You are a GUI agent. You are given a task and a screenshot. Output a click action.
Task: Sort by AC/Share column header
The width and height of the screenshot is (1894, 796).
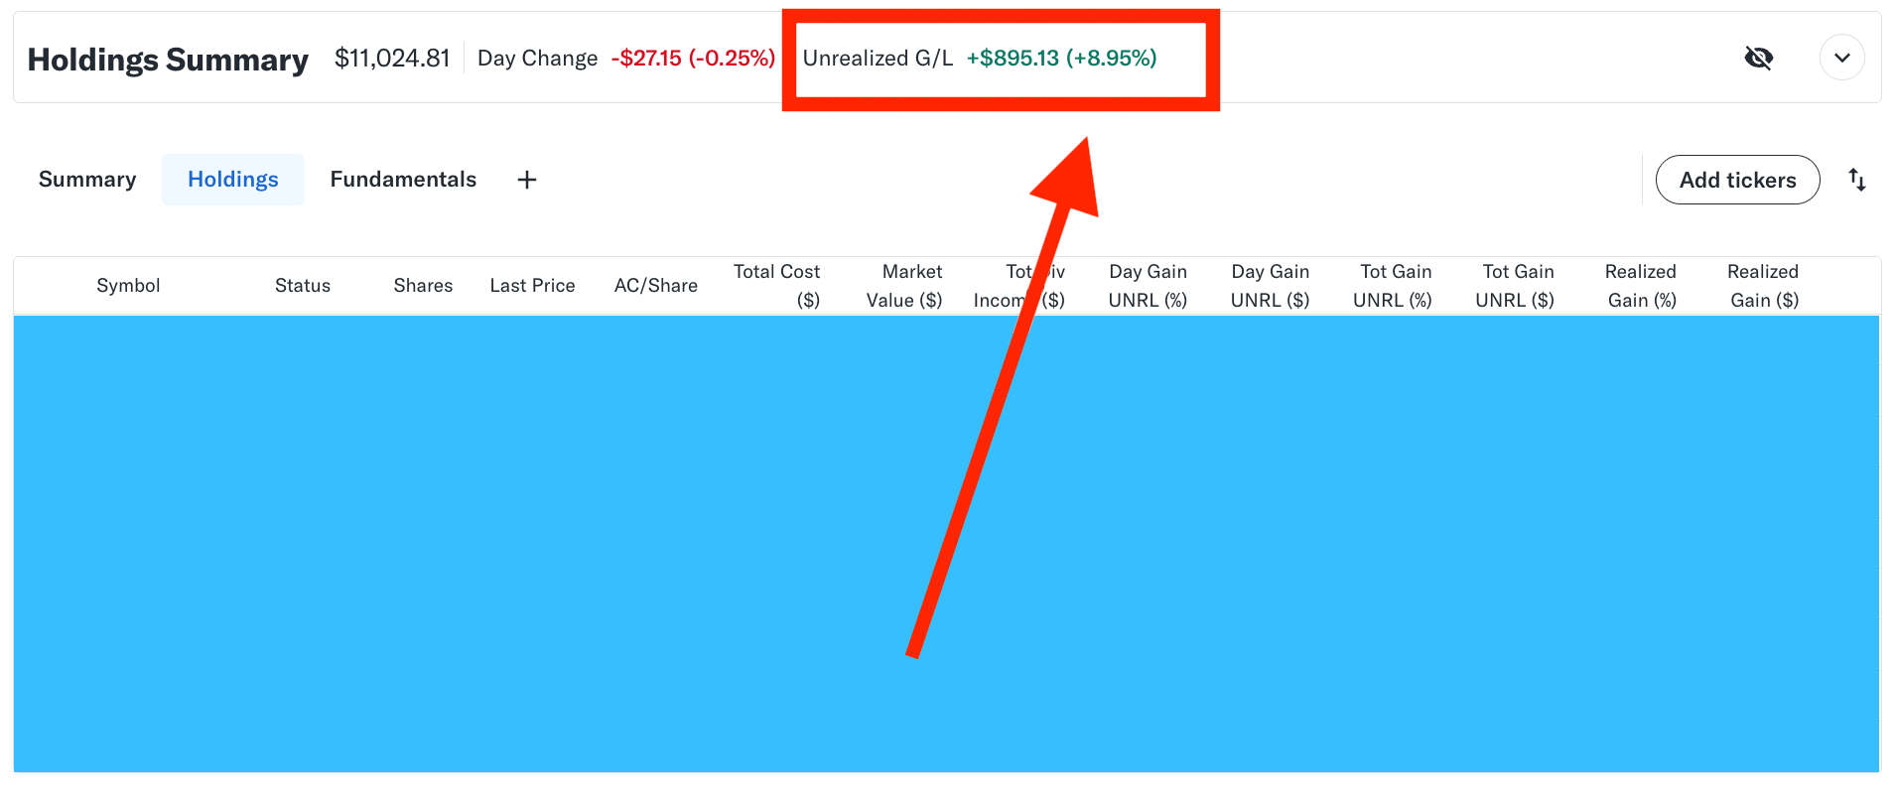coord(655,286)
